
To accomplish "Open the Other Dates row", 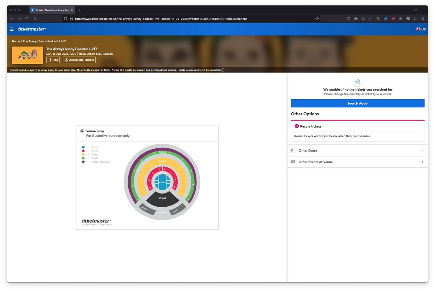I will point(358,150).
